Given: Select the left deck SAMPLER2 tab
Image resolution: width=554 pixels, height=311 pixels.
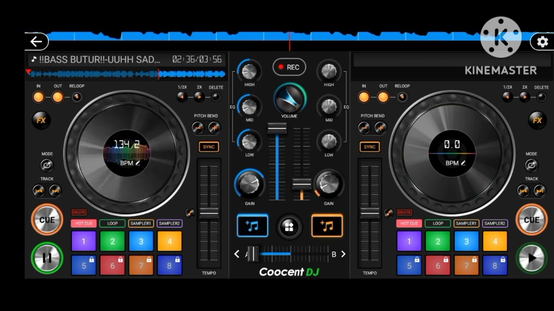Looking at the screenshot, I should pyautogui.click(x=169, y=223).
